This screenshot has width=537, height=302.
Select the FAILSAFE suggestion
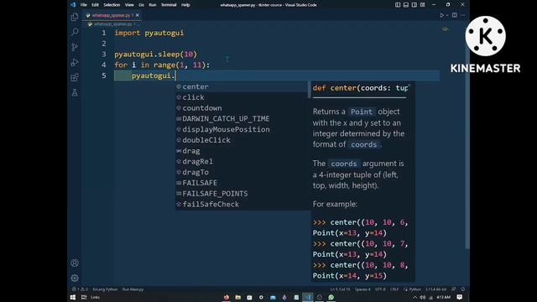tap(242, 183)
